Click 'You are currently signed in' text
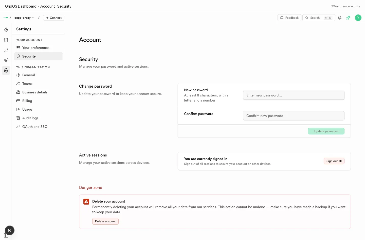The height and width of the screenshot is (240, 365). click(206, 159)
